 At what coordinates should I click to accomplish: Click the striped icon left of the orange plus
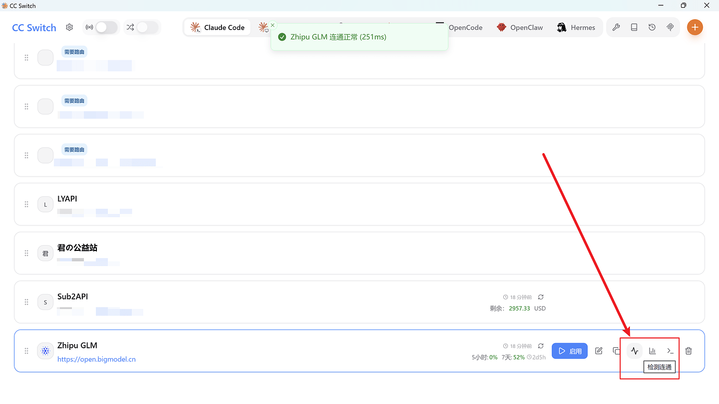(670, 28)
